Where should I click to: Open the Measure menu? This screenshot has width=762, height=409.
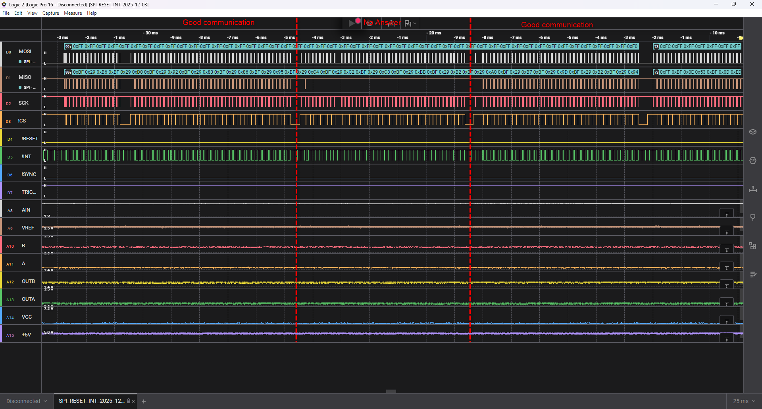coord(73,13)
